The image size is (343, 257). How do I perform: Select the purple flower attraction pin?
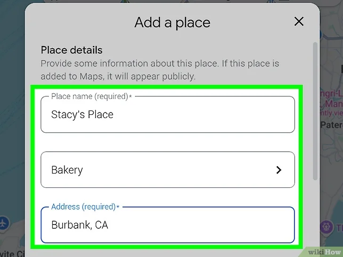pos(326,227)
